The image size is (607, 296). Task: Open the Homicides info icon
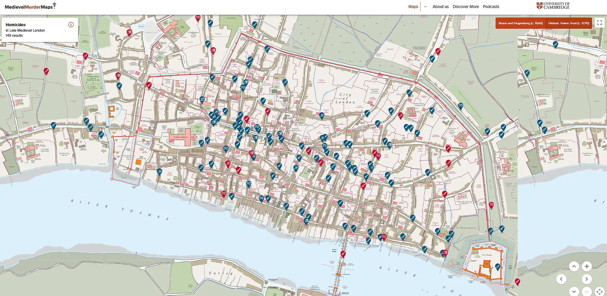71,25
